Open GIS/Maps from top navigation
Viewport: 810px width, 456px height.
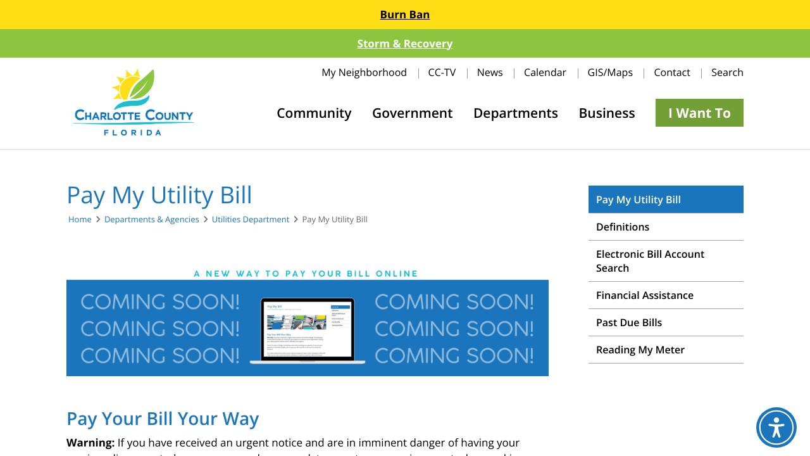(609, 72)
